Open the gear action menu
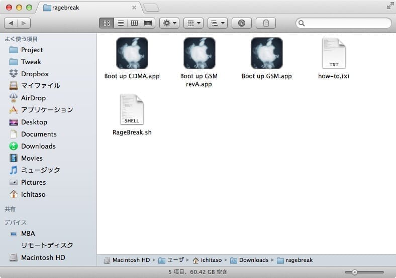The height and width of the screenshot is (278, 396). click(x=168, y=23)
